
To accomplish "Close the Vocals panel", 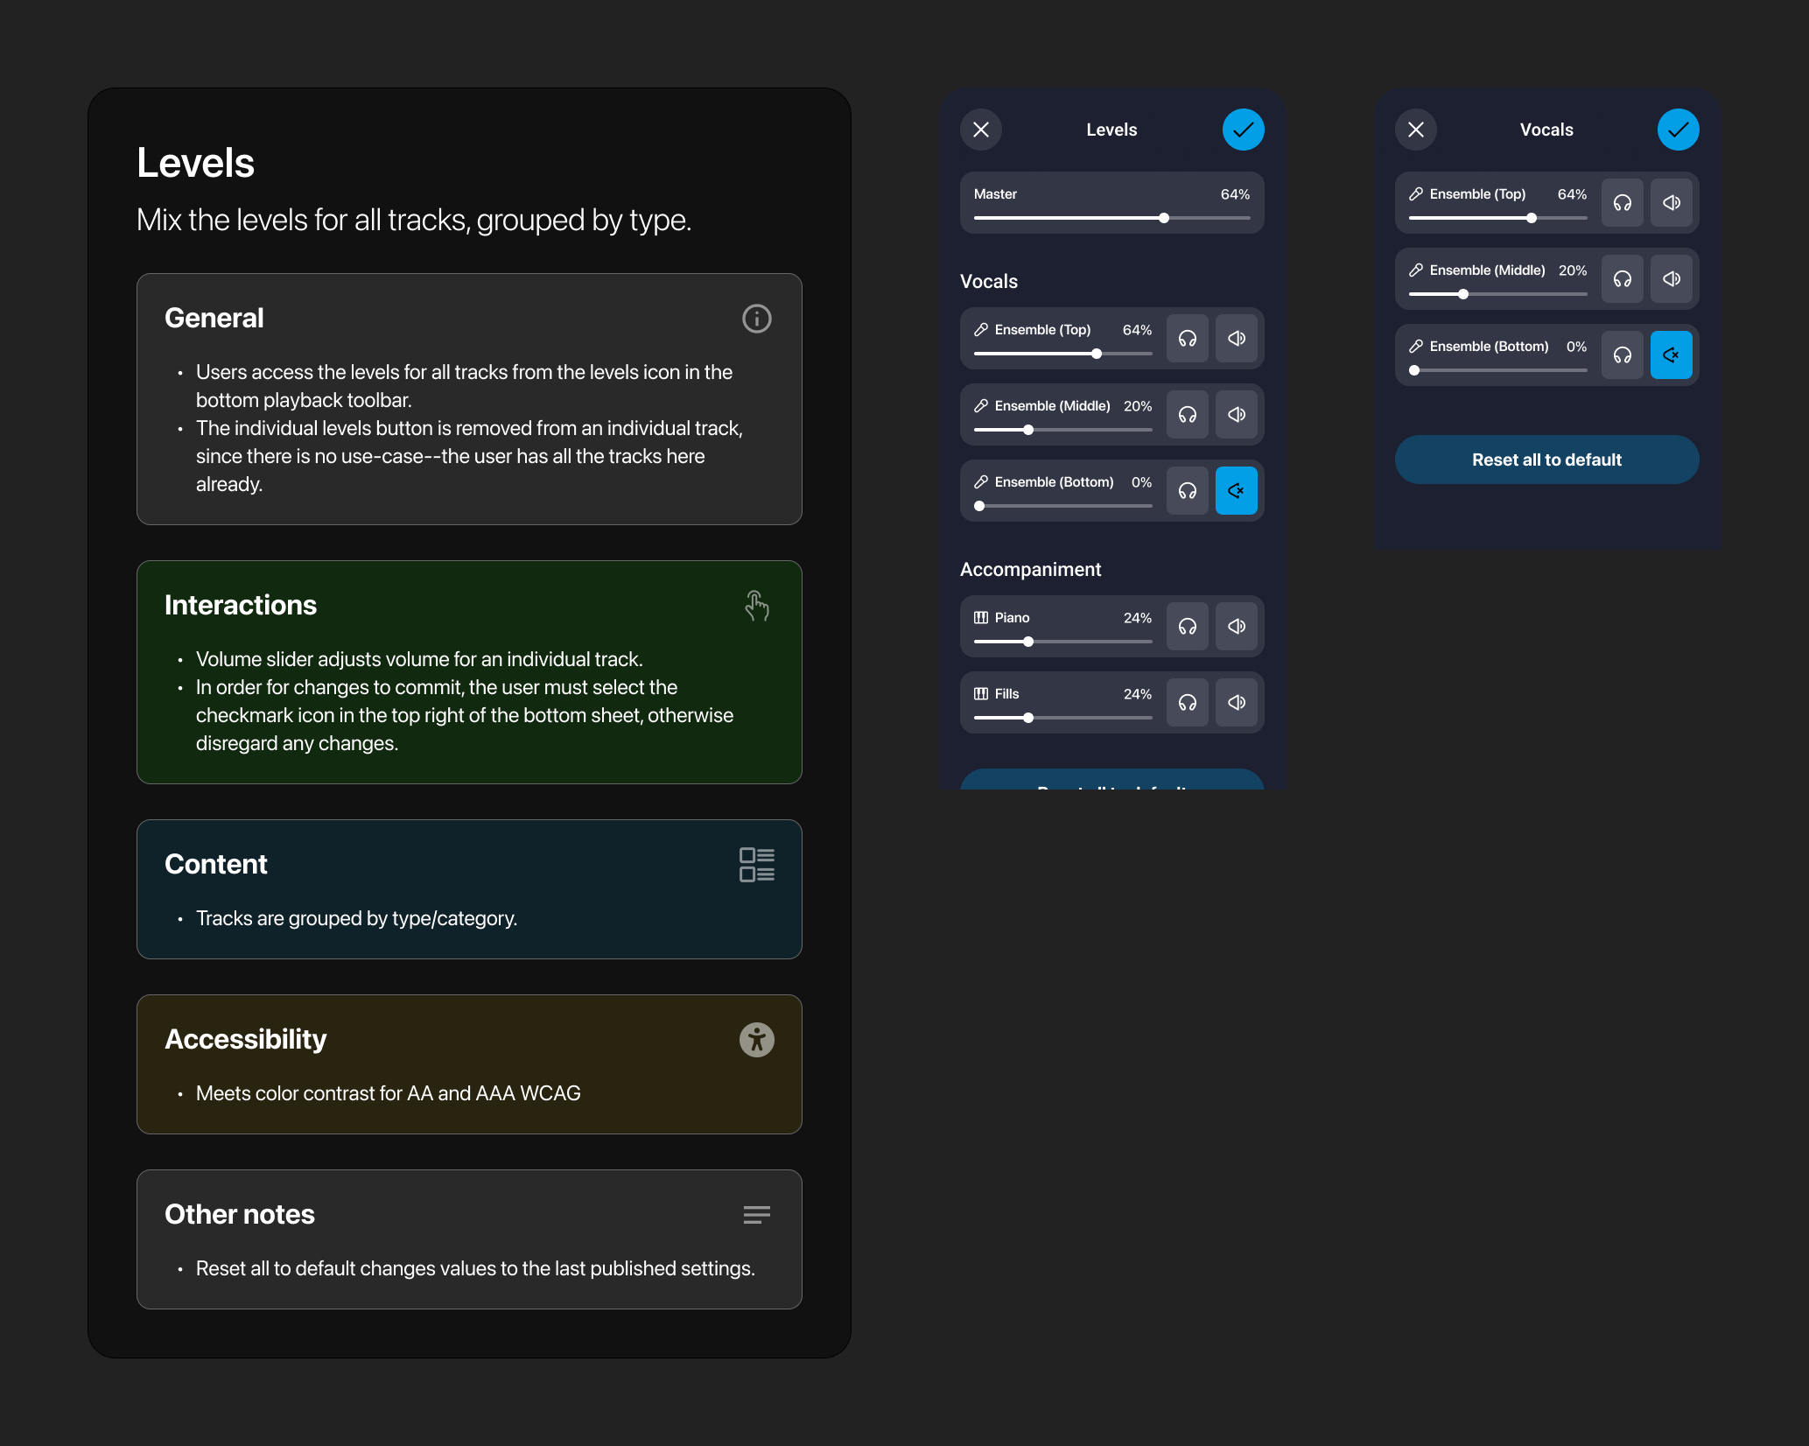I will [1416, 130].
